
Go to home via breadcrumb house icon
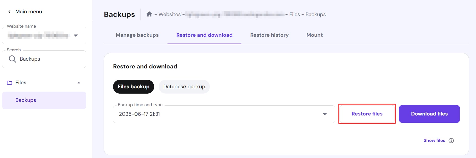click(149, 14)
